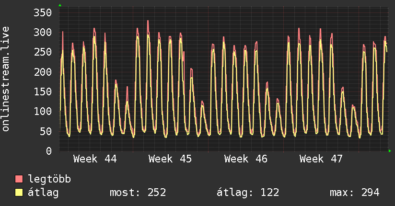Click the 200 y-axis tick label
The width and height of the screenshot is (395, 206).
pyautogui.click(x=43, y=72)
